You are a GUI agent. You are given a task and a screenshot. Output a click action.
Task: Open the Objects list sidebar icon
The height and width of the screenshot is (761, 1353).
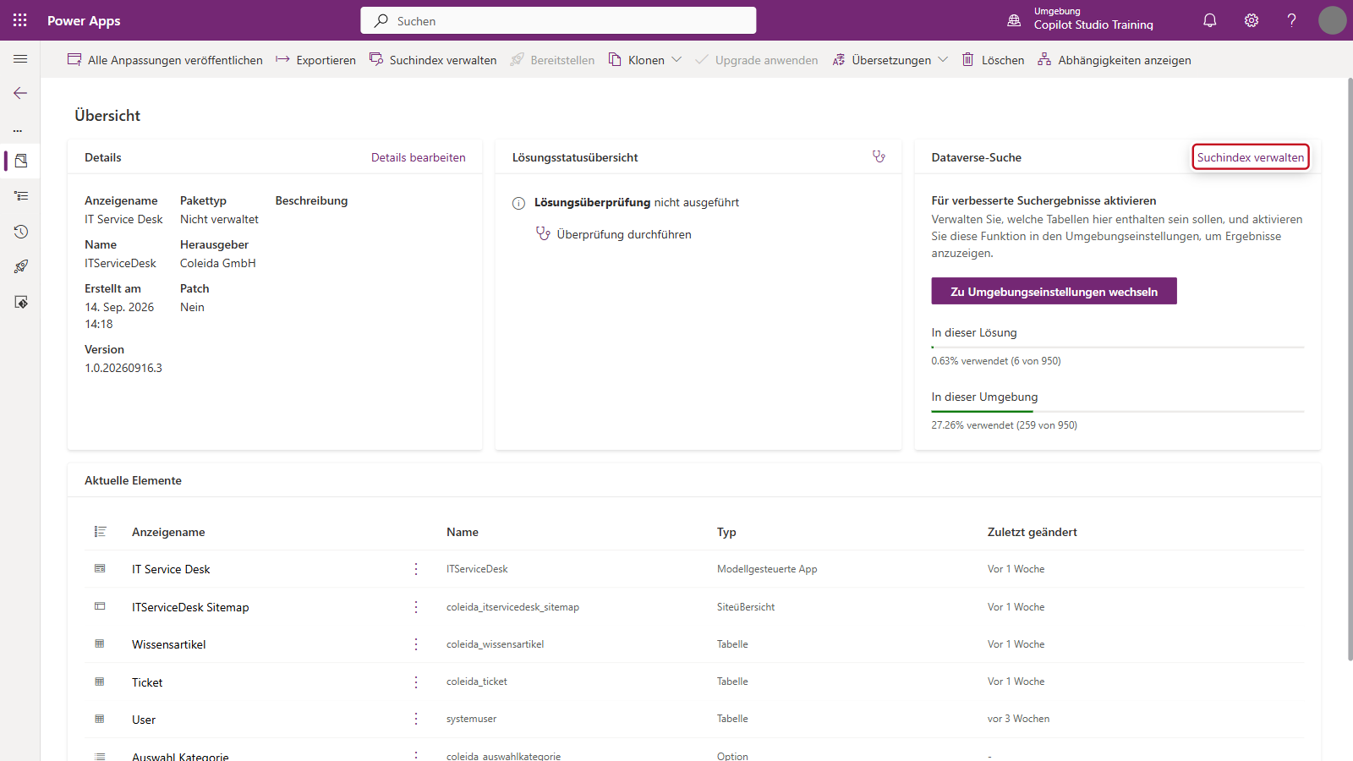click(21, 196)
